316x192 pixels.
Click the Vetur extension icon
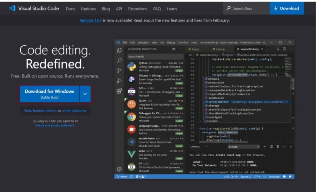pyautogui.click(x=131, y=154)
